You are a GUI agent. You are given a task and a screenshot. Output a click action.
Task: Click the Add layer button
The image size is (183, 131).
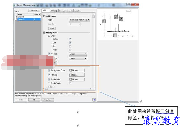click(52, 29)
